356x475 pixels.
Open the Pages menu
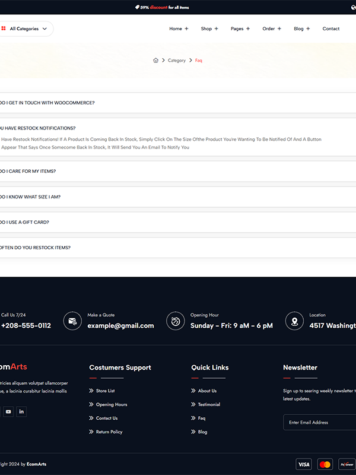pos(240,28)
